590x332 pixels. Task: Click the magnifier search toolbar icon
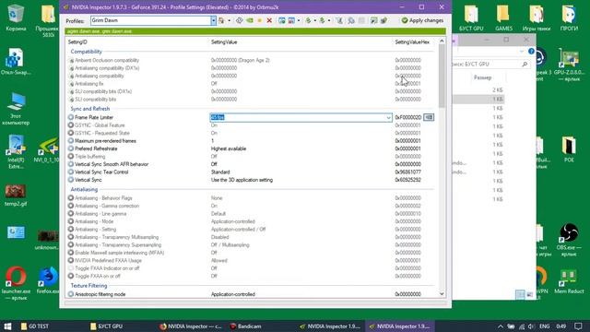pos(351,20)
